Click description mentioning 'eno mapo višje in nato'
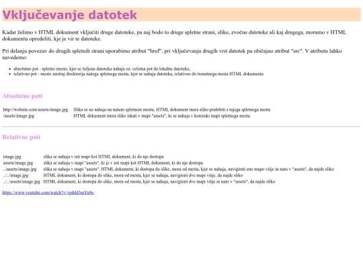 click(189, 169)
